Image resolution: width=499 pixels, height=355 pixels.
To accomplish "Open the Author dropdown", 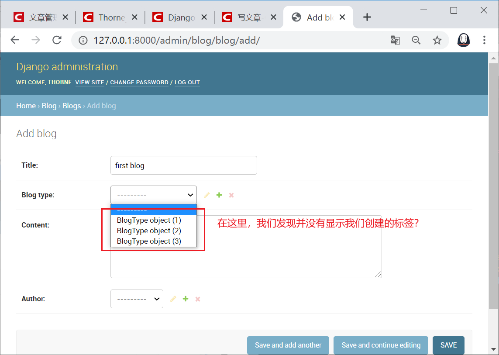I will [137, 299].
